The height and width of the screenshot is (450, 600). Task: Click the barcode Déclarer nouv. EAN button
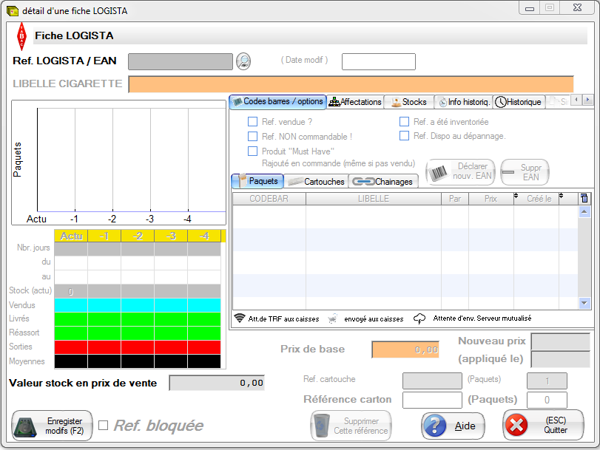pos(460,172)
